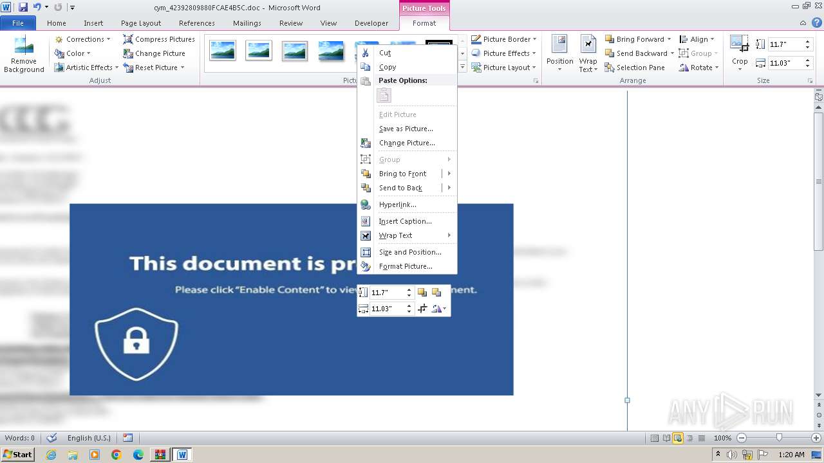
Task: Choose Hyperlink from the context menu
Action: point(407,204)
